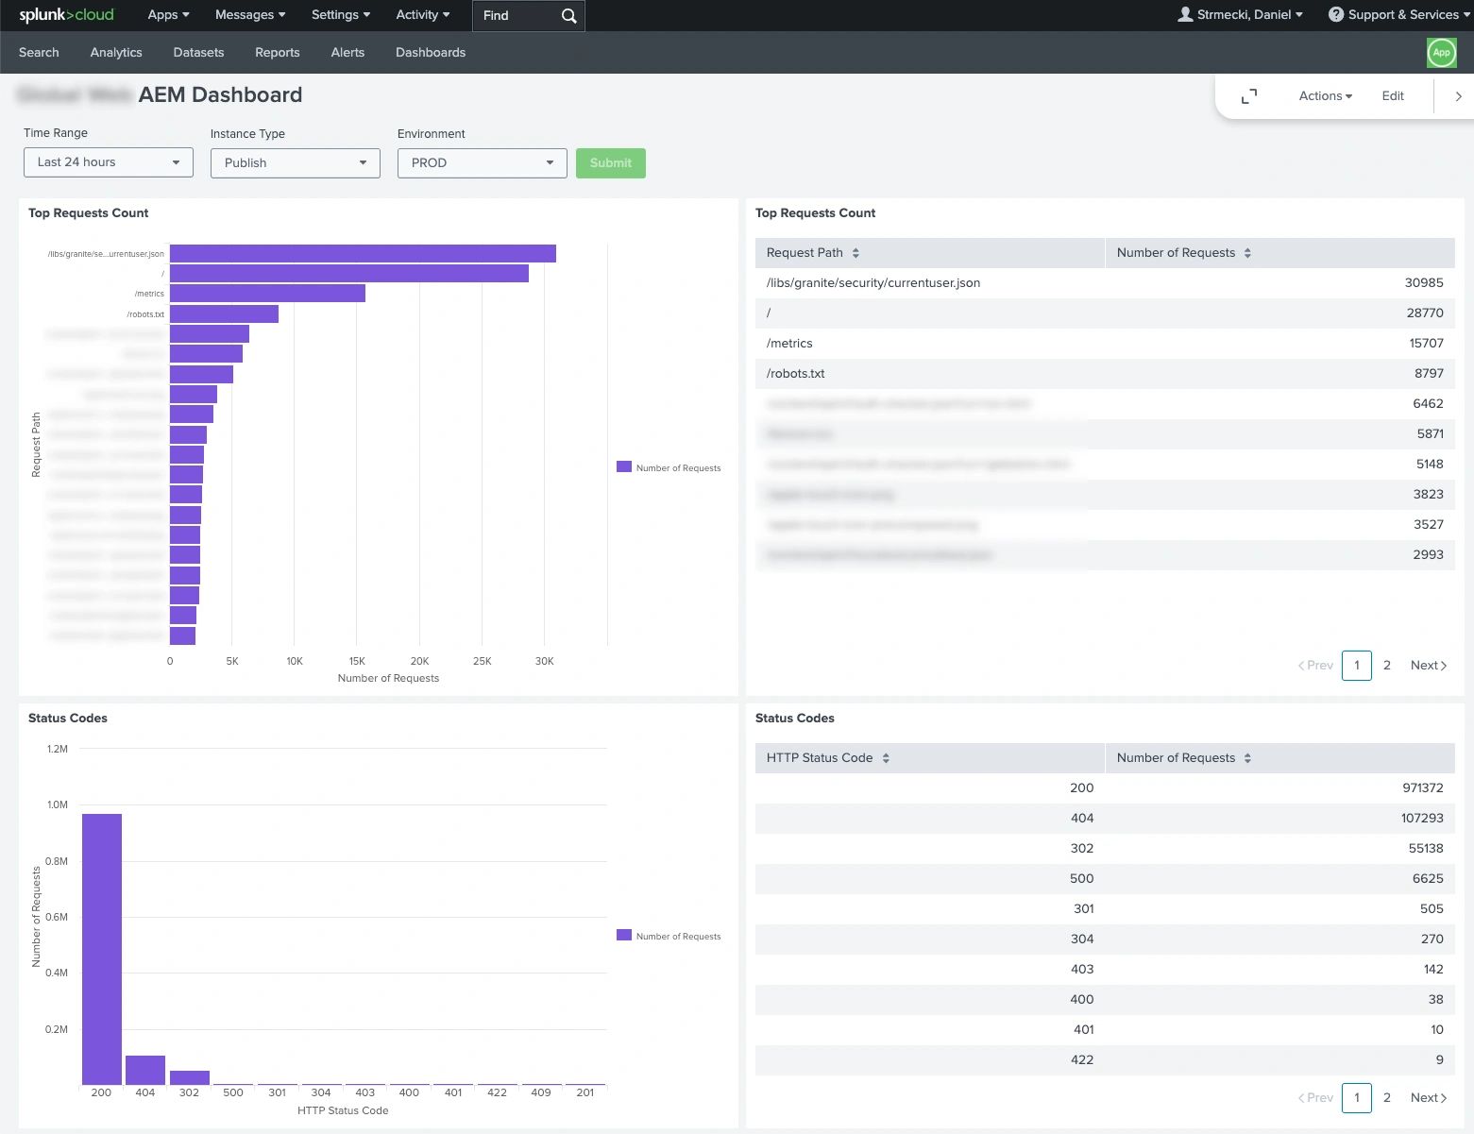Open the Settings menu
This screenshot has height=1134, width=1474.
click(x=340, y=14)
